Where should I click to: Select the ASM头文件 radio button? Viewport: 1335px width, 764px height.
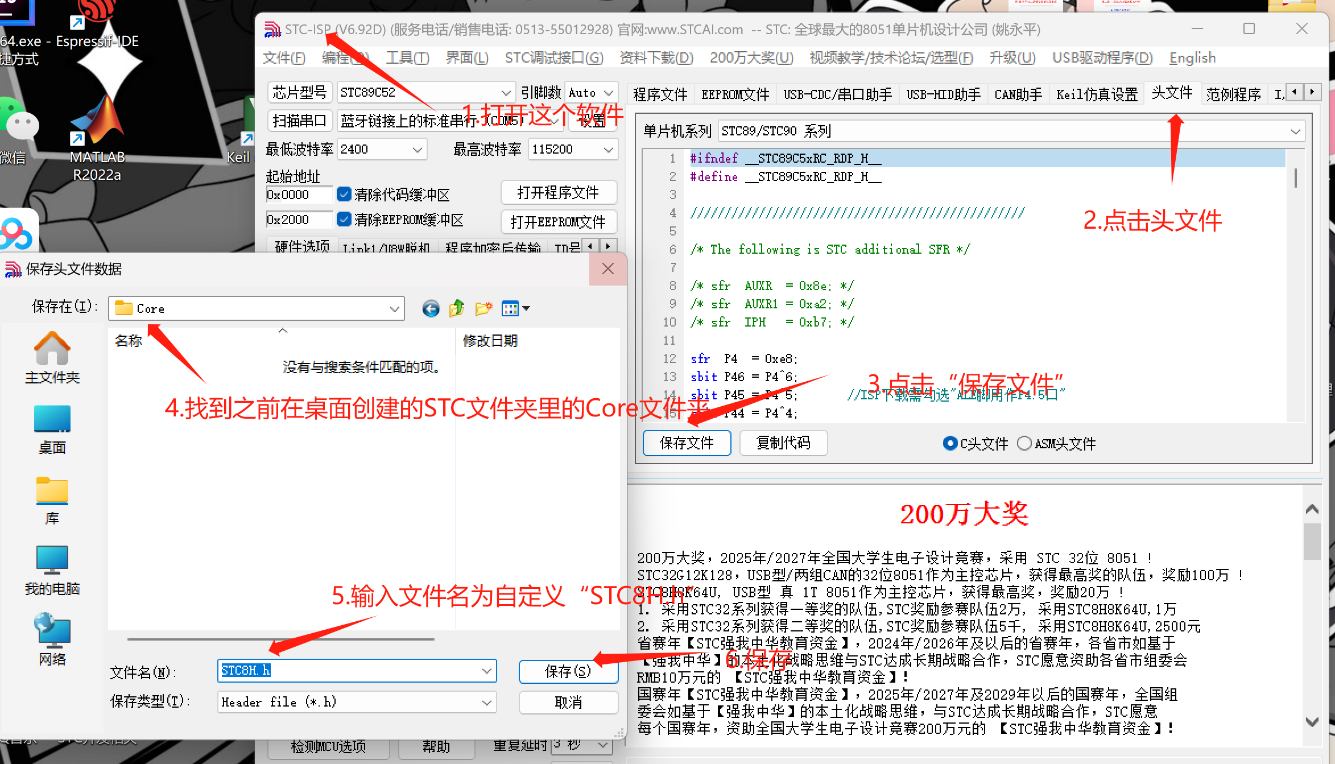pyautogui.click(x=1024, y=443)
